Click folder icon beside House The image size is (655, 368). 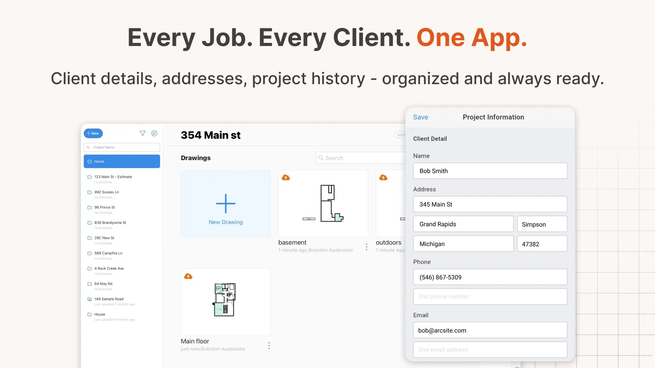point(90,315)
